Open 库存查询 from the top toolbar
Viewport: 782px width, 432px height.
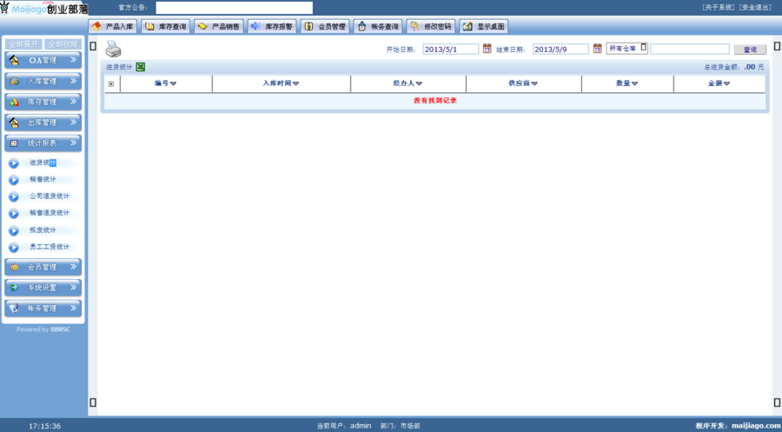coord(166,26)
